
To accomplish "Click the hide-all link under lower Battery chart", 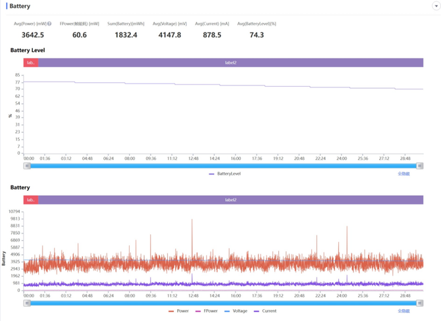I will (403, 311).
